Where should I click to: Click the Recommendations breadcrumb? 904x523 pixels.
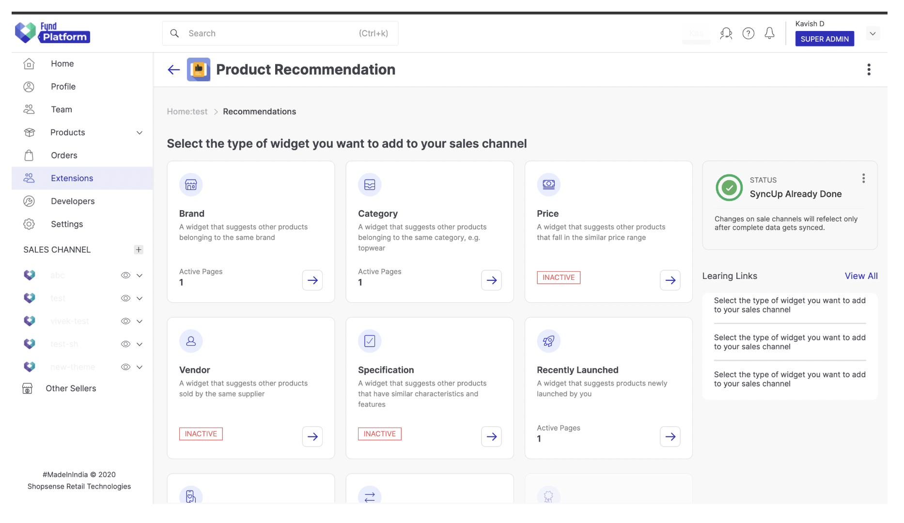point(259,111)
